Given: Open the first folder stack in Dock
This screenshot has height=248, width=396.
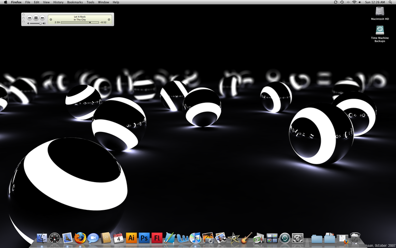Looking at the screenshot, I should point(317,239).
